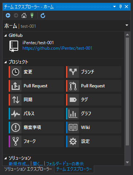Go to Home via house icon

coord(24,15)
